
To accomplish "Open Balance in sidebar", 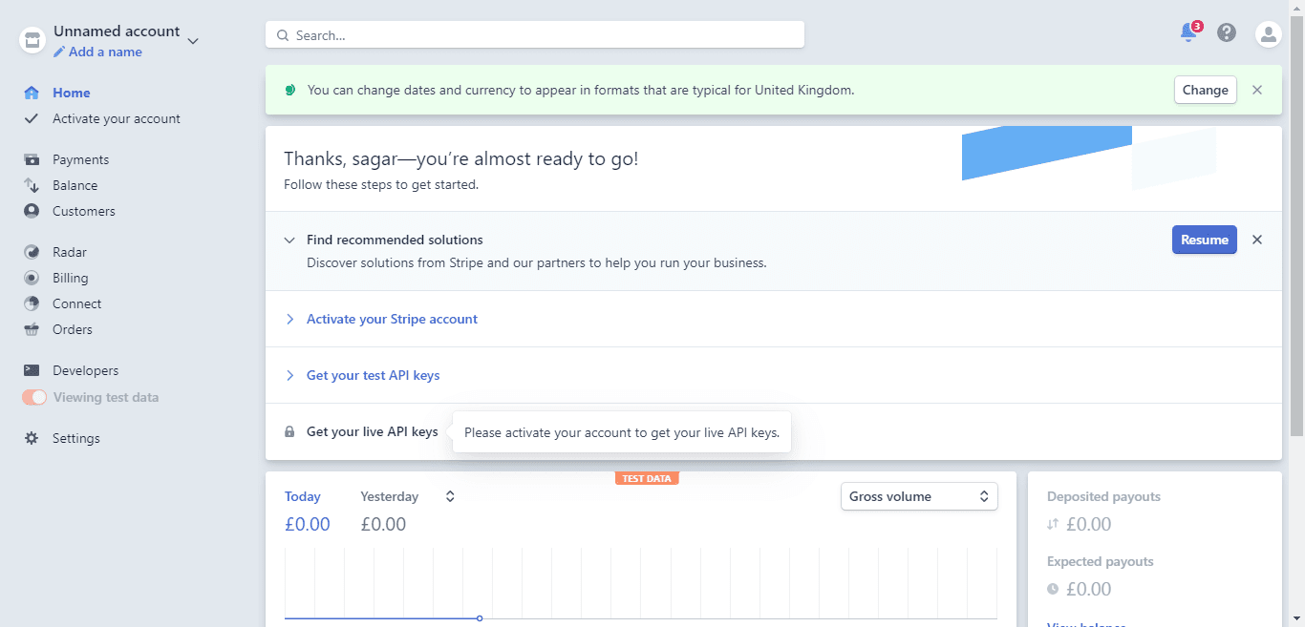I will (75, 185).
